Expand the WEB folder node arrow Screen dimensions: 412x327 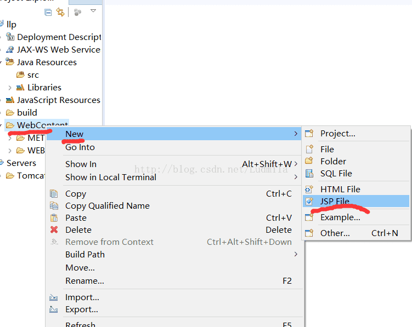(10, 151)
